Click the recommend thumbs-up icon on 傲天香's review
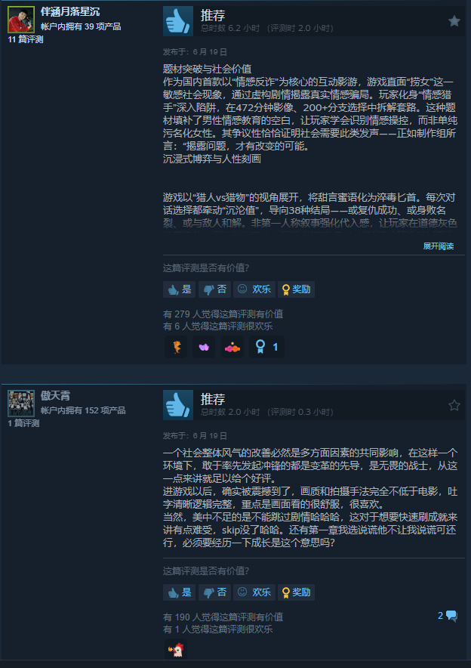The width and height of the screenshot is (471, 668). [x=178, y=405]
